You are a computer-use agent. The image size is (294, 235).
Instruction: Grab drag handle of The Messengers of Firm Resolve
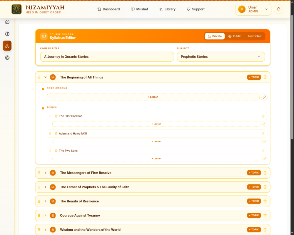pos(39,173)
